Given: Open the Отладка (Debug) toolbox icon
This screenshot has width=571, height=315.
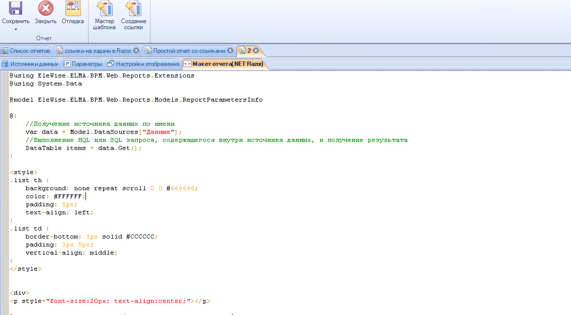Looking at the screenshot, I should pyautogui.click(x=73, y=9).
